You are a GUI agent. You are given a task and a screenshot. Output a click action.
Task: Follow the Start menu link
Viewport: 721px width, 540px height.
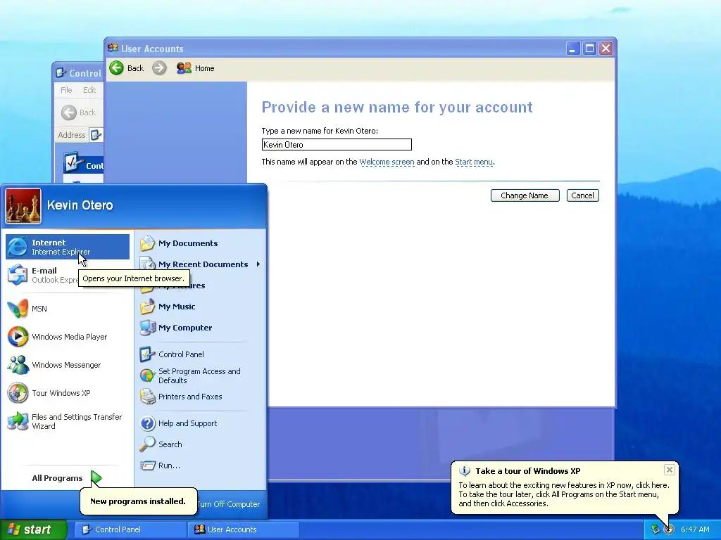tap(474, 162)
